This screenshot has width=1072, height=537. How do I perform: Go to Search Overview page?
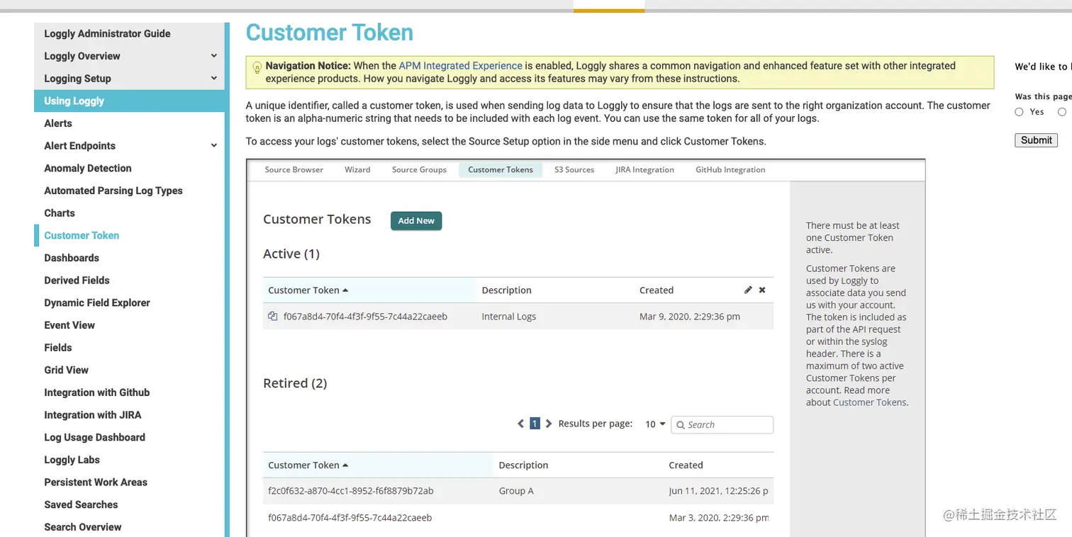coord(83,527)
